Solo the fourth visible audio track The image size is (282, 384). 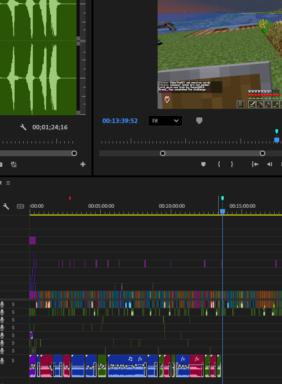(x=13, y=328)
